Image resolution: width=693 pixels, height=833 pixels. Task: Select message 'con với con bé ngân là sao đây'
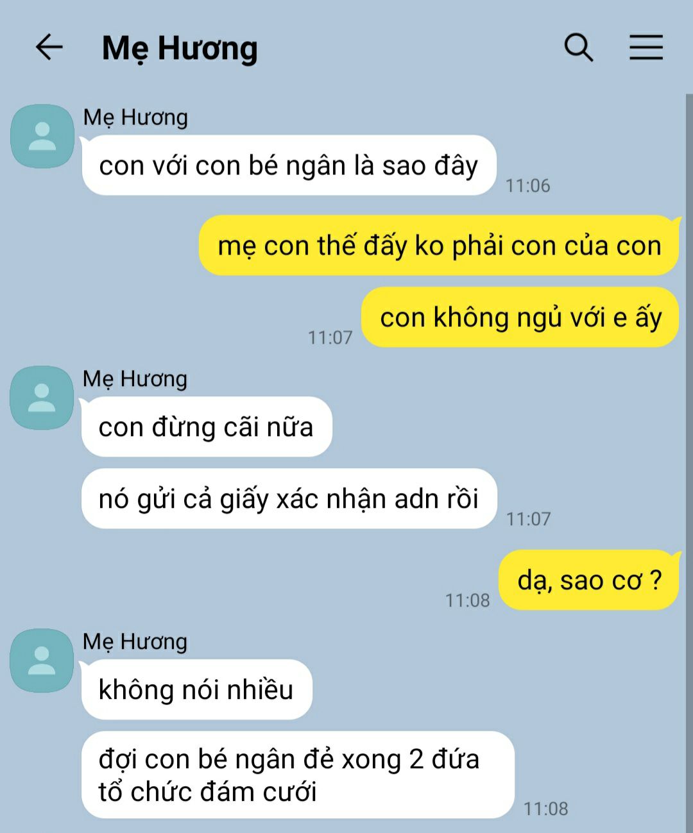289,165
